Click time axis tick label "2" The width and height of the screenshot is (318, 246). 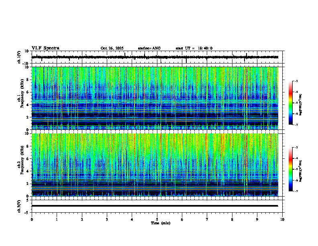click(x=82, y=219)
